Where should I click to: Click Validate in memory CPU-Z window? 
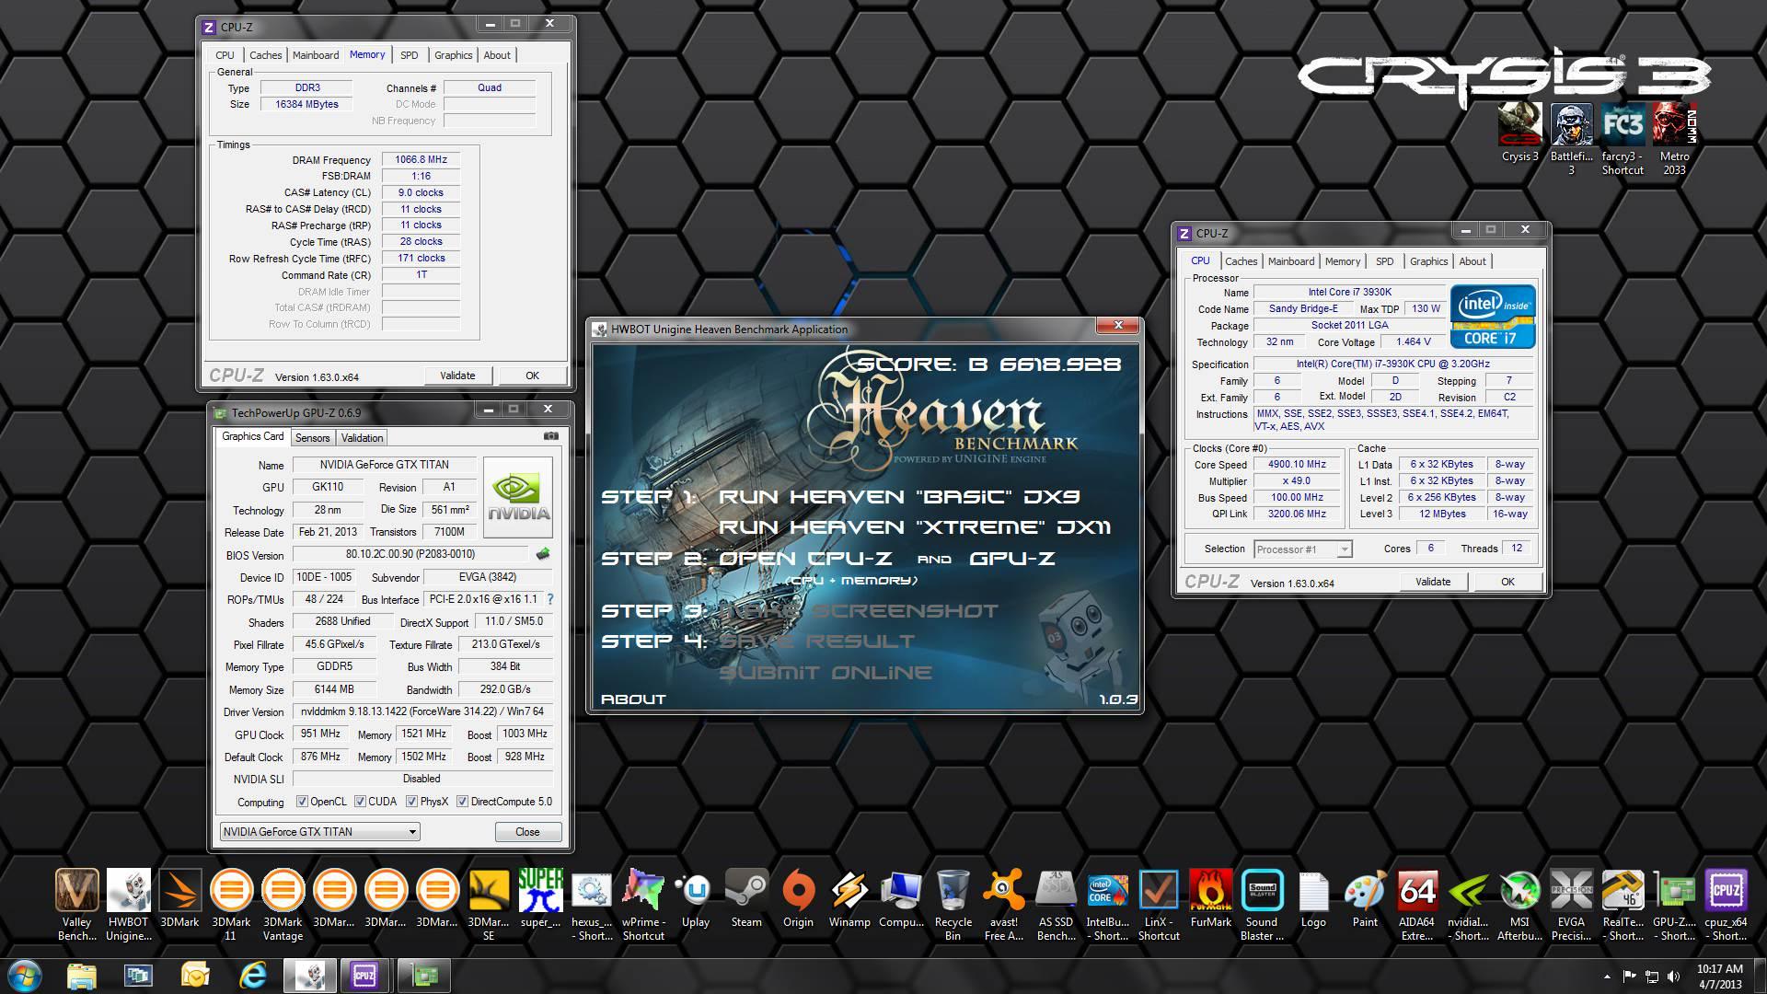(x=457, y=376)
